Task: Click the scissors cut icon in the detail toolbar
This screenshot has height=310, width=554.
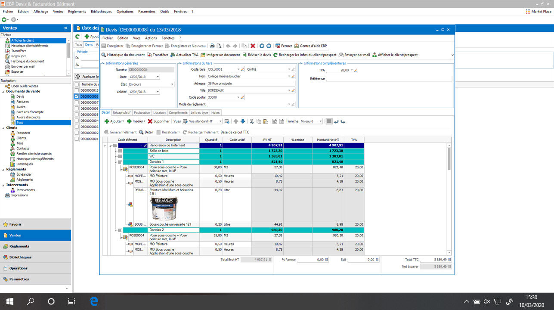Action: [x=251, y=121]
